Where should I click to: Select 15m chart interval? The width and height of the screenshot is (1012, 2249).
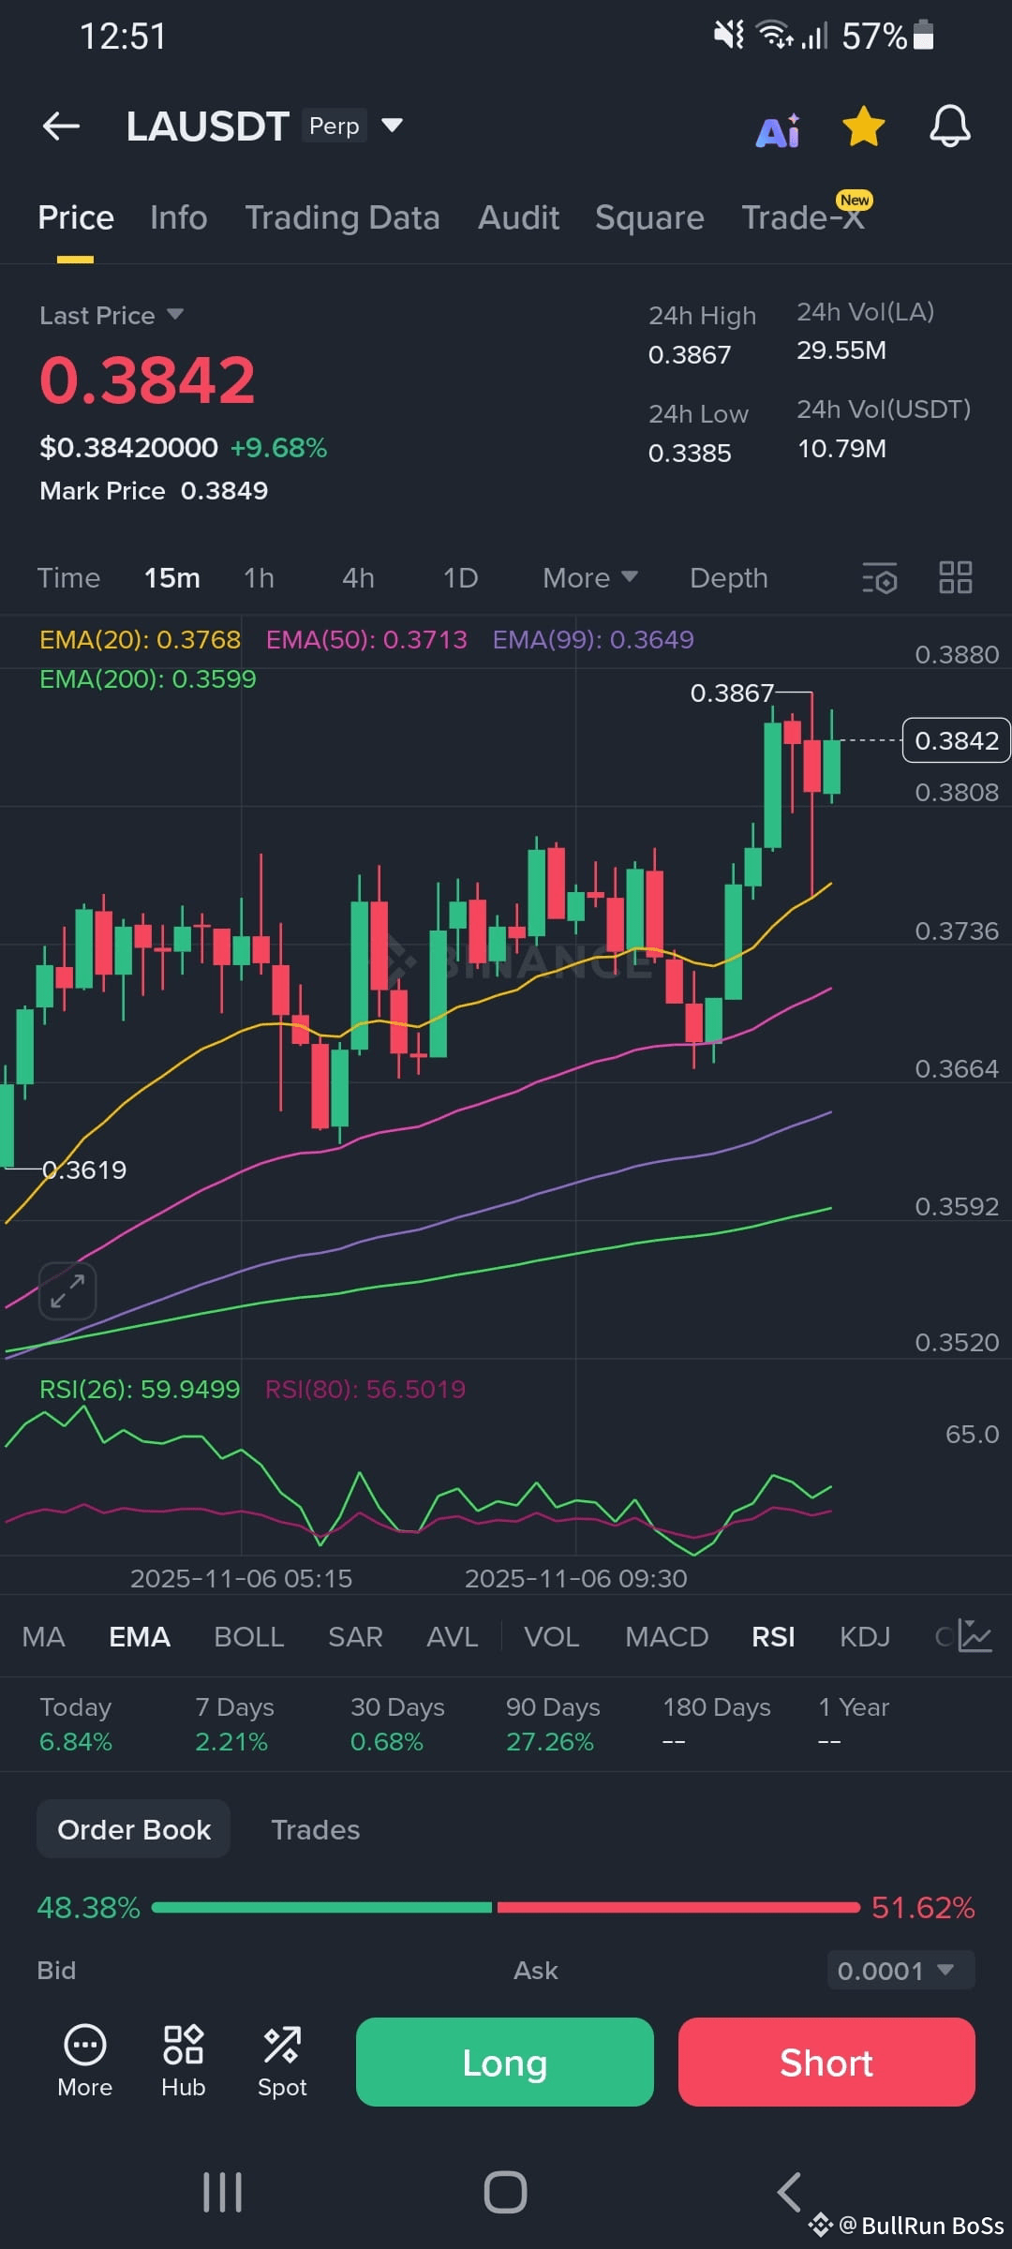(172, 578)
